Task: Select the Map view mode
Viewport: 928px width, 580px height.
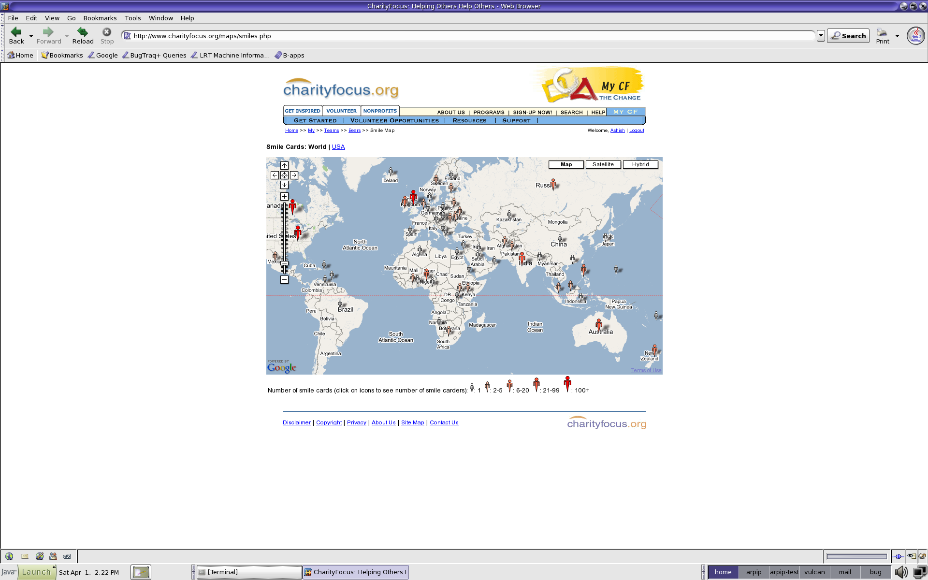Action: (566, 164)
